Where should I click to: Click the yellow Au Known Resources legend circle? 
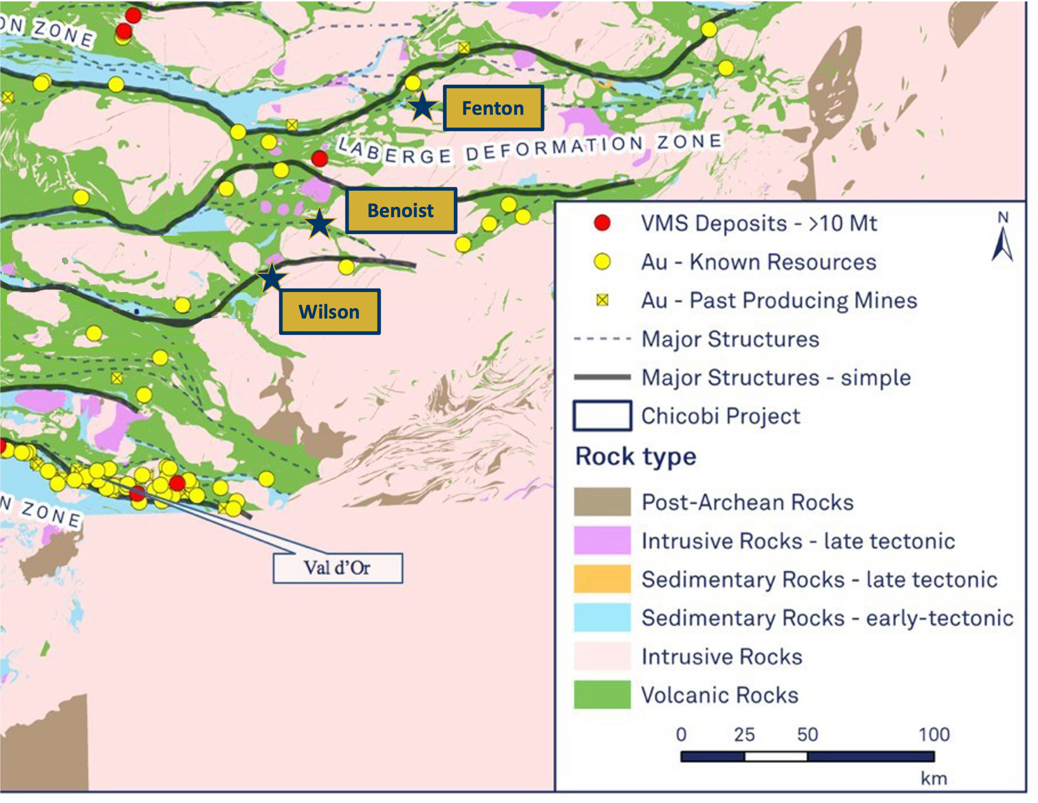point(602,262)
